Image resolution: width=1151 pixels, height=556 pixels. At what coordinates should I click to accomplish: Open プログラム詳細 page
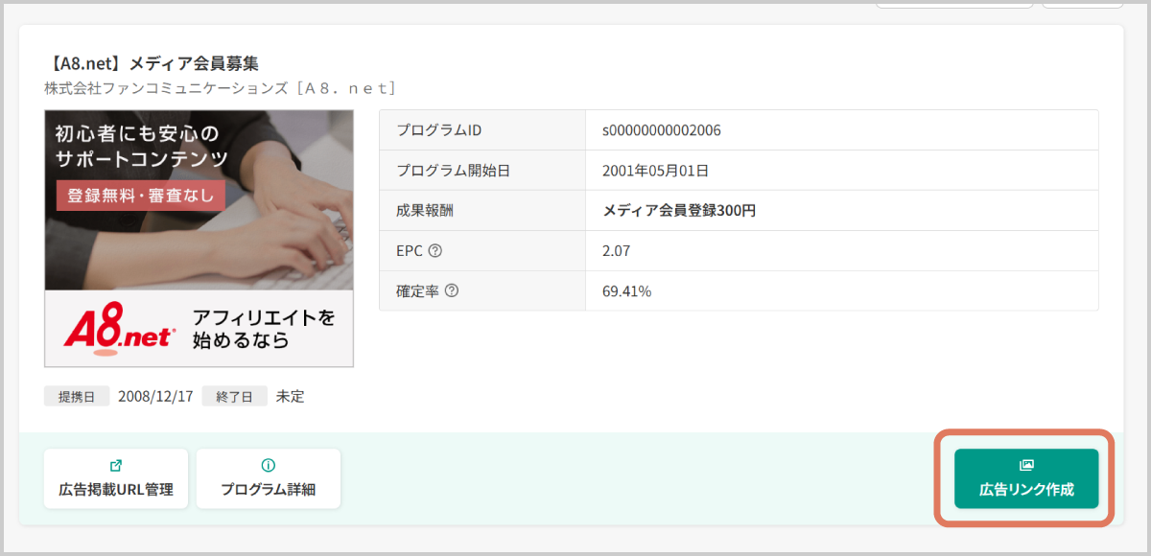(x=269, y=478)
